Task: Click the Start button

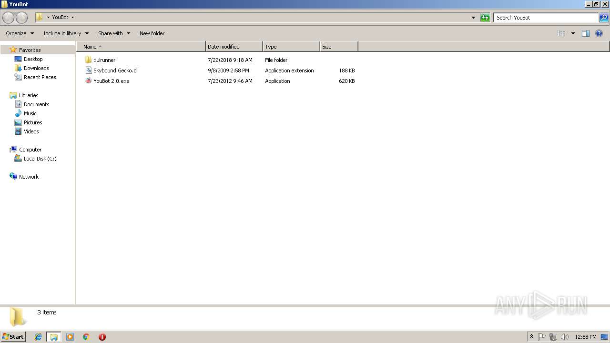Action: [13, 337]
